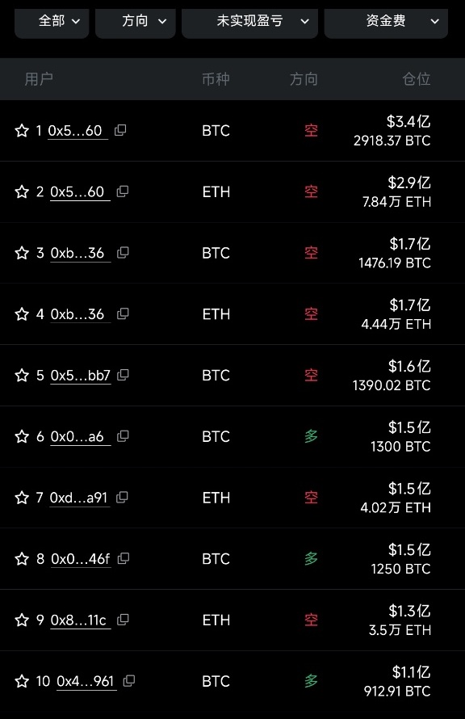Image resolution: width=465 pixels, height=719 pixels.
Task: Expand the 资金费 dropdown
Action: pyautogui.click(x=386, y=22)
